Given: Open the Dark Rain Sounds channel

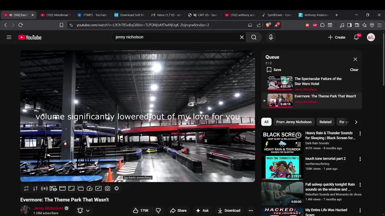Looking at the screenshot, I should point(317,143).
